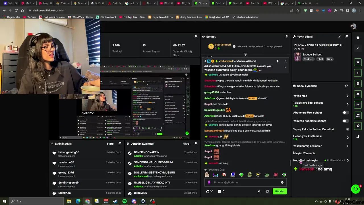Click the Gönder send button

(280, 191)
